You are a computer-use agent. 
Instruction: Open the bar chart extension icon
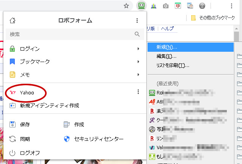154,6
